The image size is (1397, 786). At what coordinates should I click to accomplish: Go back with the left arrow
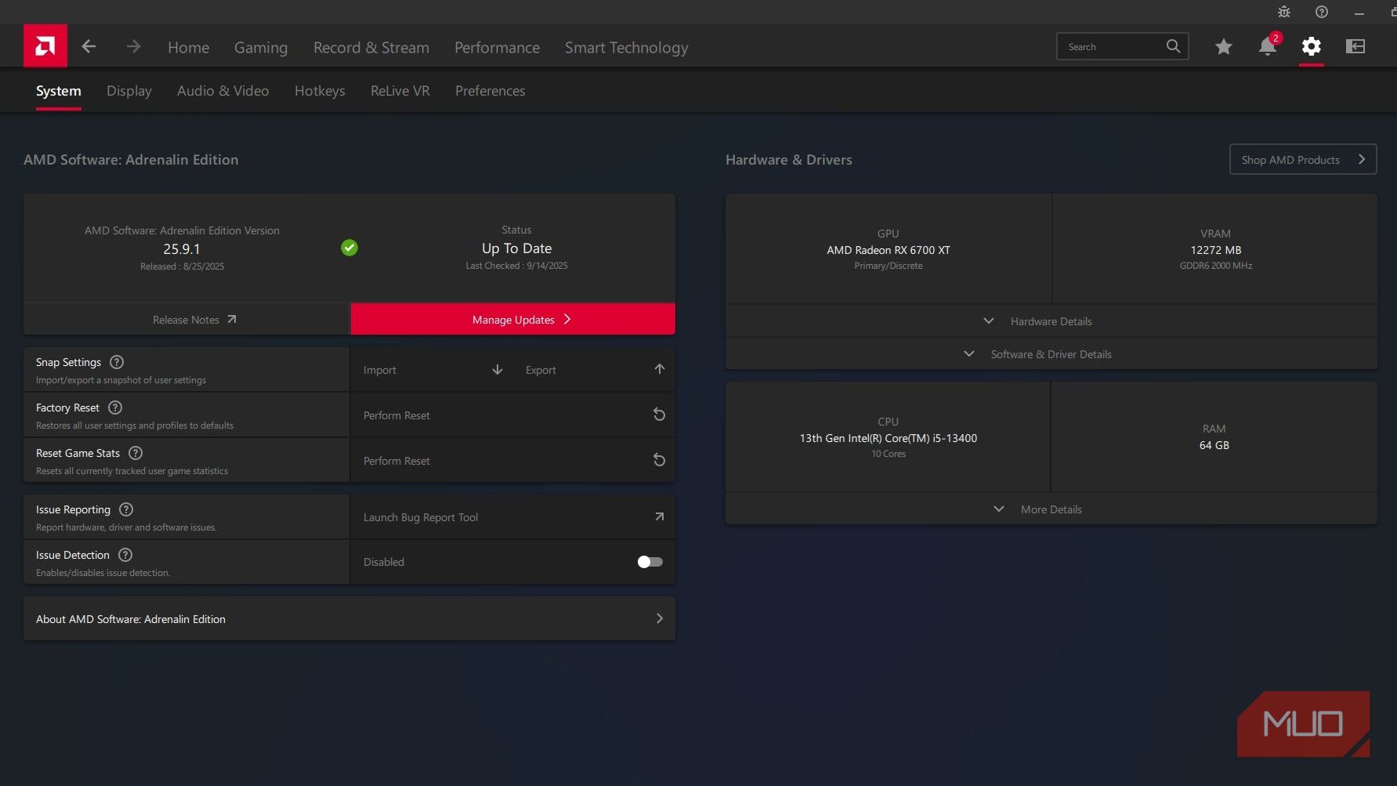point(89,47)
